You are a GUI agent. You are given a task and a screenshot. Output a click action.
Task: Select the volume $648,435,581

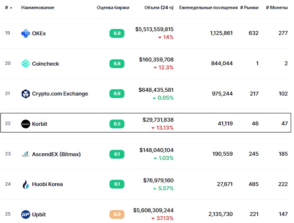click(x=156, y=90)
